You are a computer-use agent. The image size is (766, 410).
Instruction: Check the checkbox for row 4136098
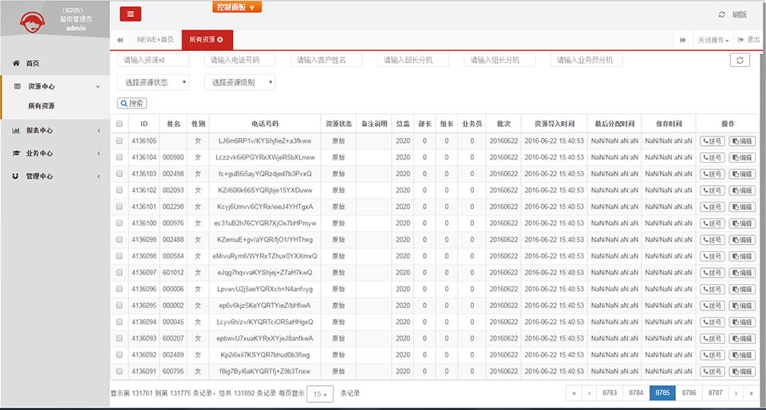point(119,256)
